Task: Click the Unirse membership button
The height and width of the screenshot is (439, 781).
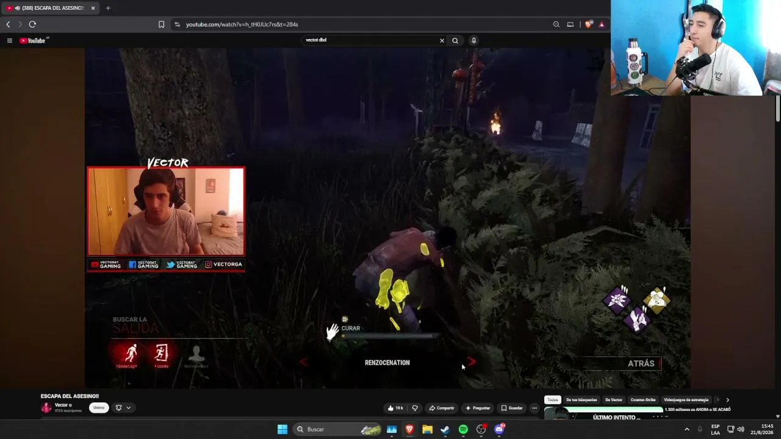Action: coord(99,408)
